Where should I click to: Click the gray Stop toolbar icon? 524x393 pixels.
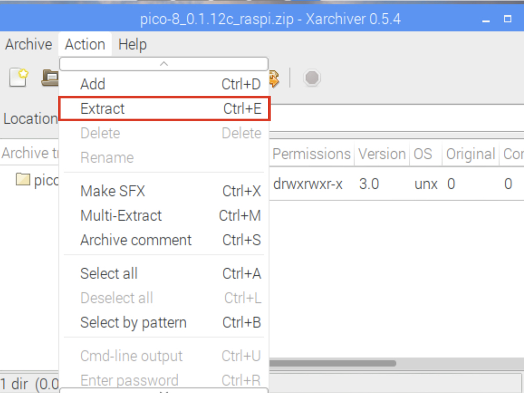tap(312, 78)
